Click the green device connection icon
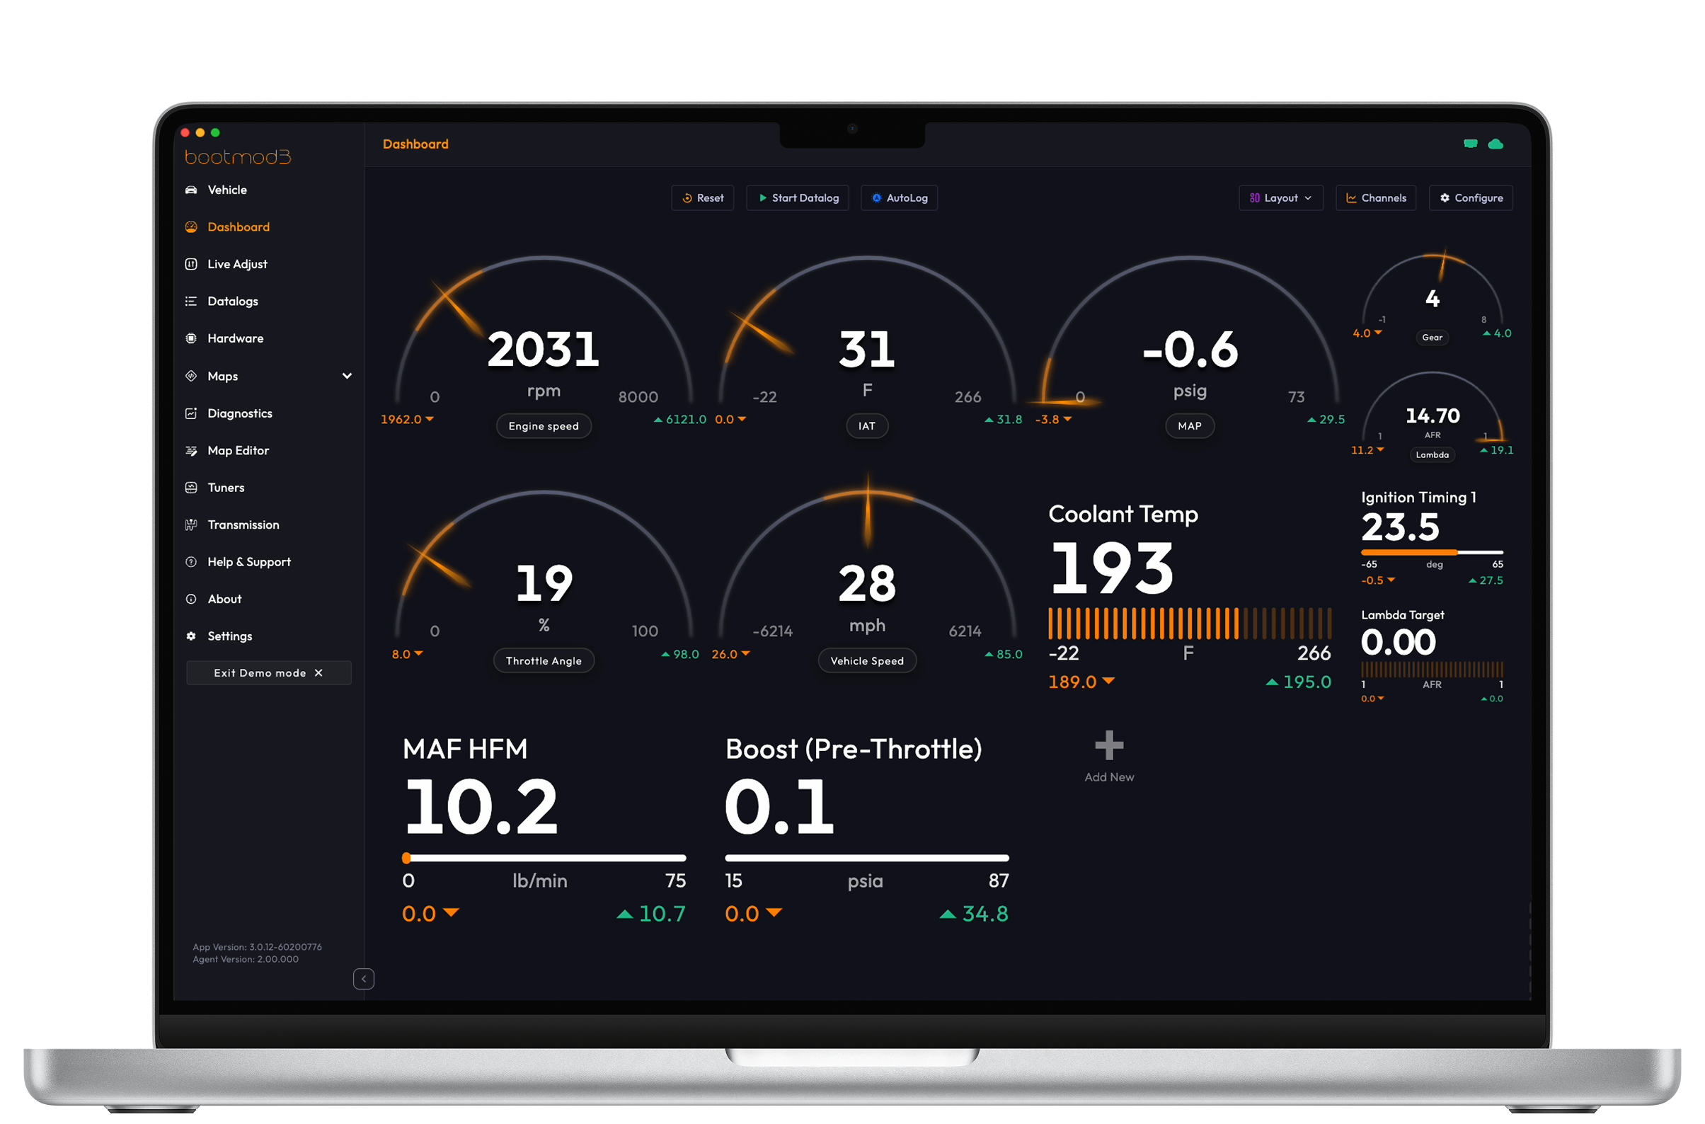Image resolution: width=1705 pixels, height=1124 pixels. (1471, 144)
